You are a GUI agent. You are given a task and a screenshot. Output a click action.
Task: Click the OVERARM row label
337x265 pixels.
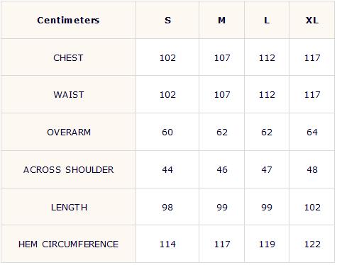pos(69,132)
